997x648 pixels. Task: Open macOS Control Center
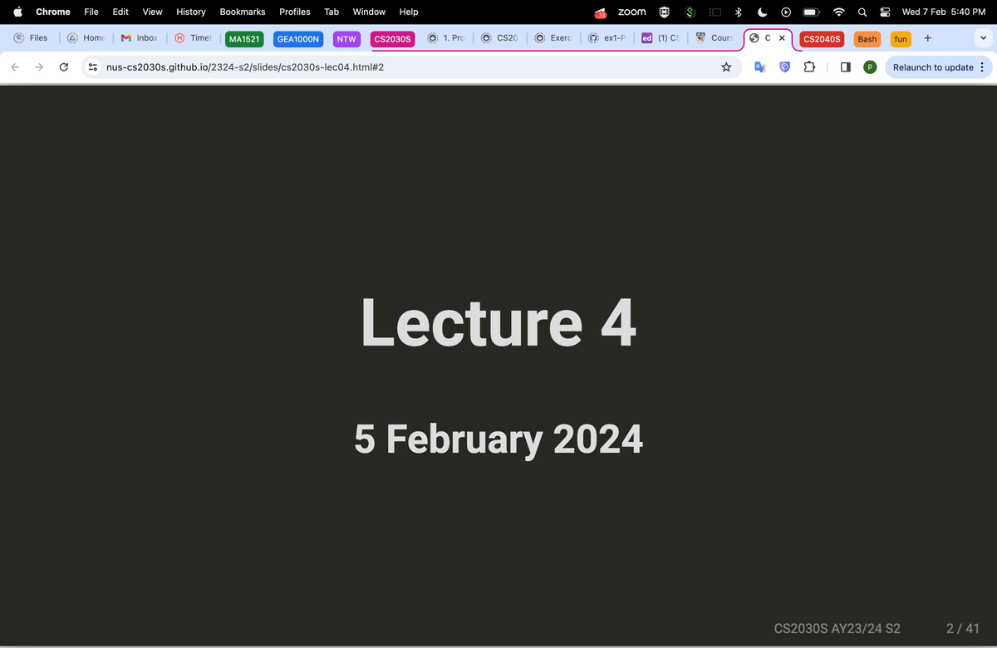[x=884, y=12]
